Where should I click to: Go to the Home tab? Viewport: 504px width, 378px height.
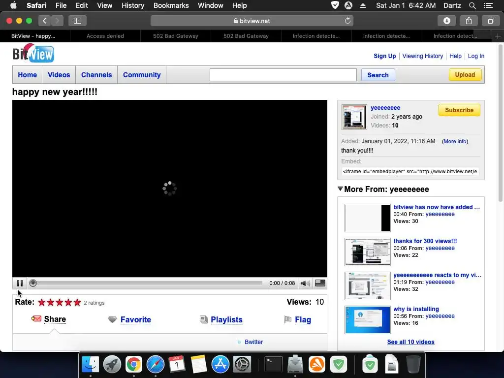(x=28, y=75)
